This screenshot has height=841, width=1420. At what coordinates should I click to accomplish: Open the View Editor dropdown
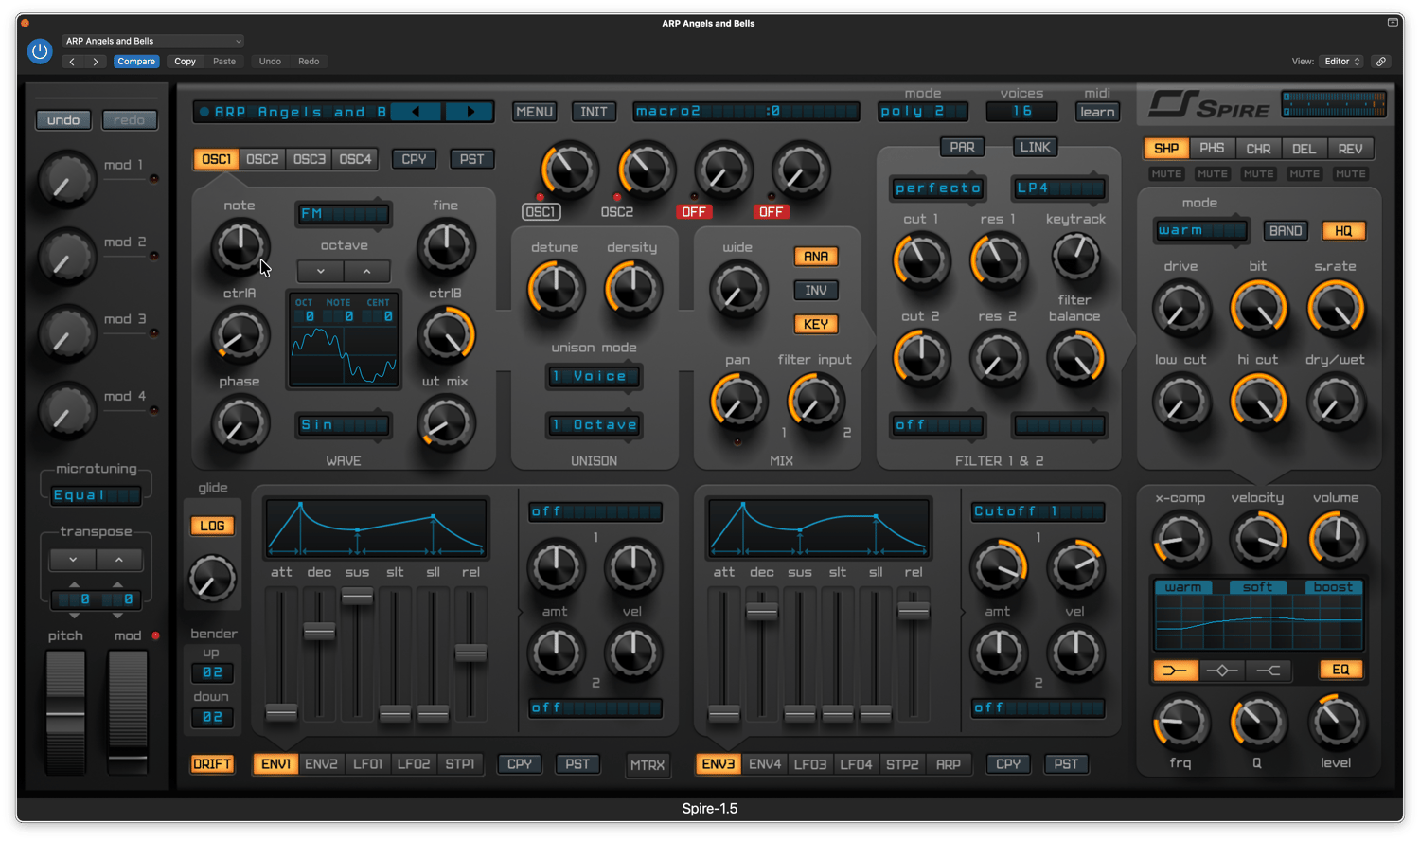tap(1342, 62)
